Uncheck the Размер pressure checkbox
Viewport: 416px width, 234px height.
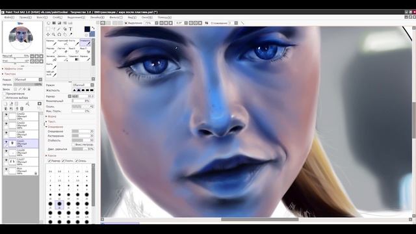(x=49, y=161)
